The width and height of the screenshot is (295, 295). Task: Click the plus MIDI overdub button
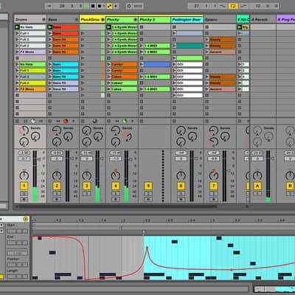tap(116, 6)
